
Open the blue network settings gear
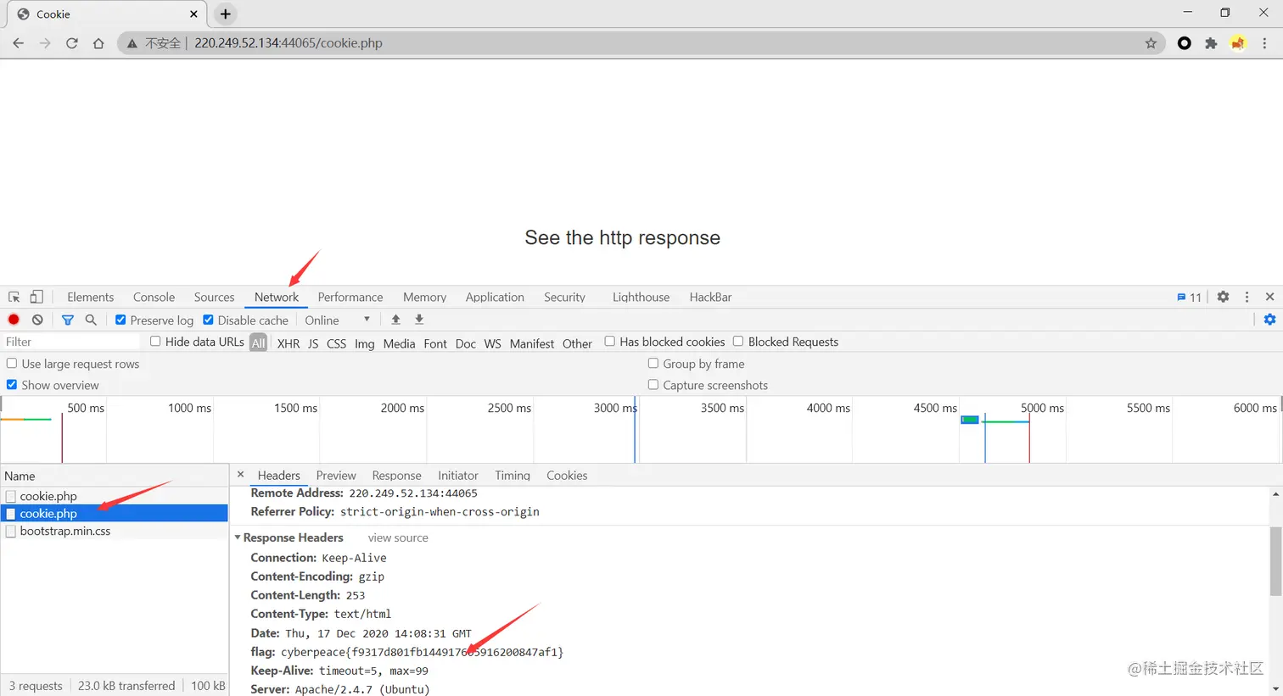tap(1269, 320)
